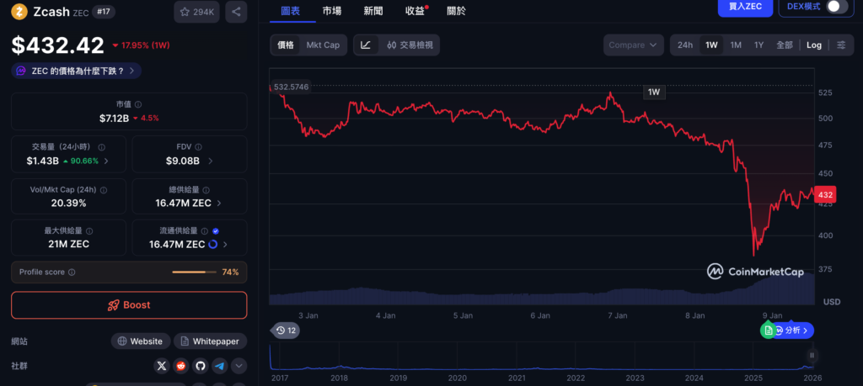Expand more social links chevron
The height and width of the screenshot is (386, 863).
[x=239, y=366]
